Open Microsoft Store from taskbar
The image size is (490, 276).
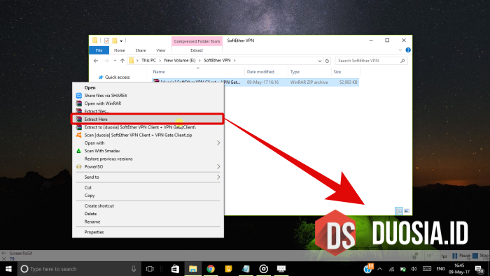[175, 269]
